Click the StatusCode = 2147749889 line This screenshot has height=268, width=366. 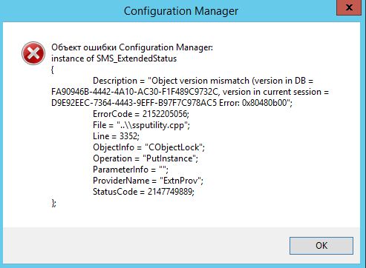[143, 192]
